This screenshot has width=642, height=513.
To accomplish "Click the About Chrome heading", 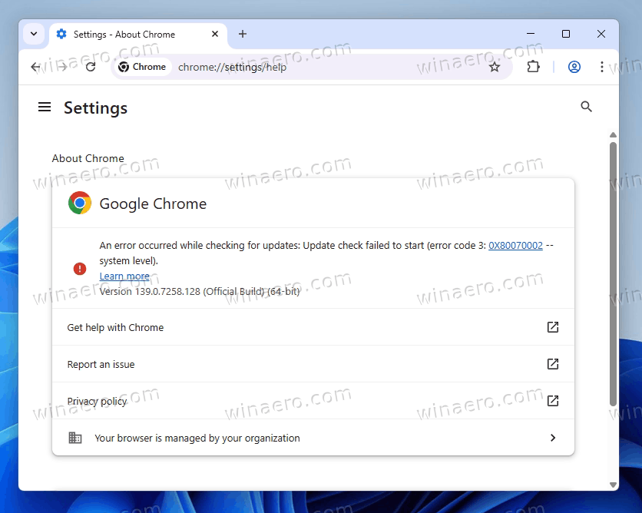I will (88, 158).
